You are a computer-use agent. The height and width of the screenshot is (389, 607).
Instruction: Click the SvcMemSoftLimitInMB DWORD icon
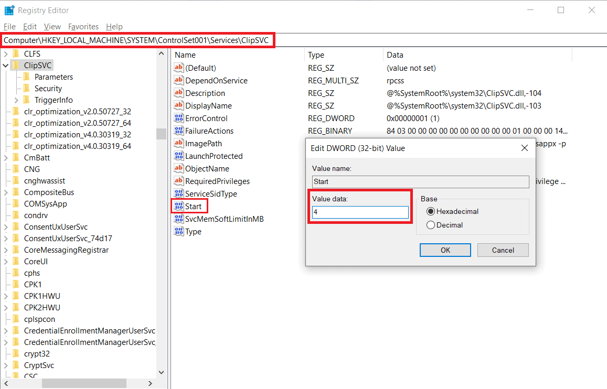pos(178,219)
